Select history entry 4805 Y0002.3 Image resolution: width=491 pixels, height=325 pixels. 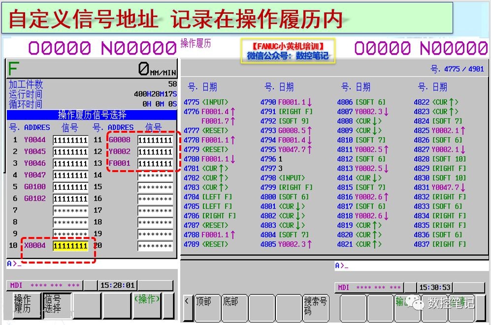coord(286,244)
